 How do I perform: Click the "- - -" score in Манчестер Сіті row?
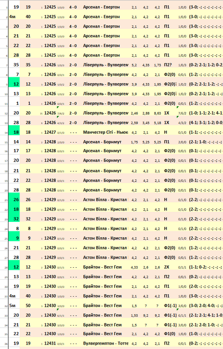tap(73, 132)
